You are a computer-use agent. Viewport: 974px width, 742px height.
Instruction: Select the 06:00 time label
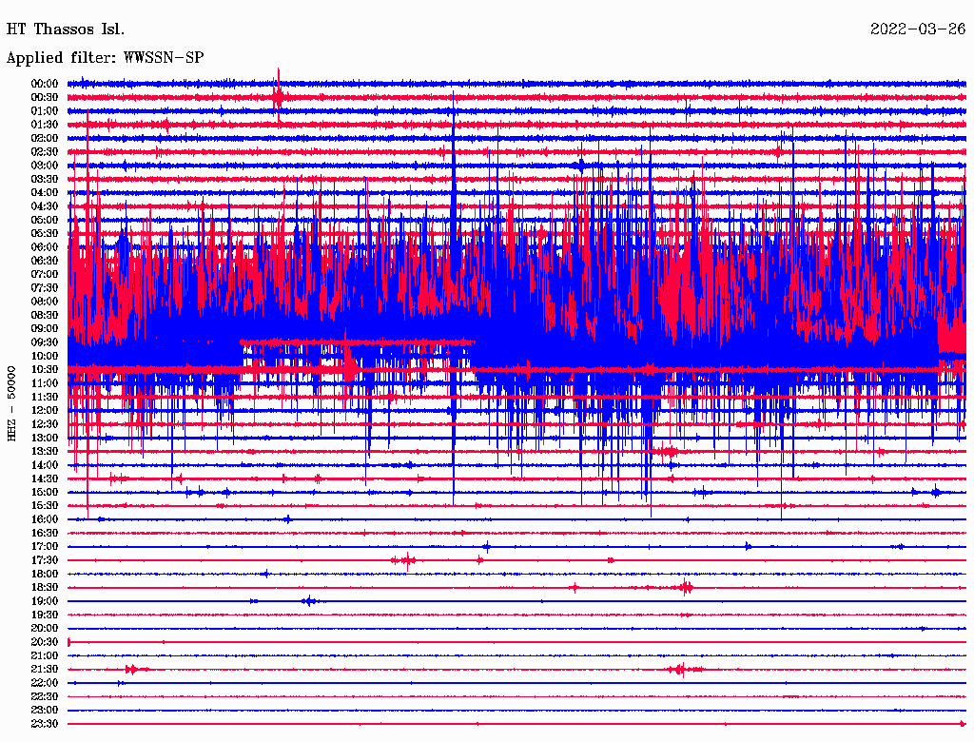point(45,246)
